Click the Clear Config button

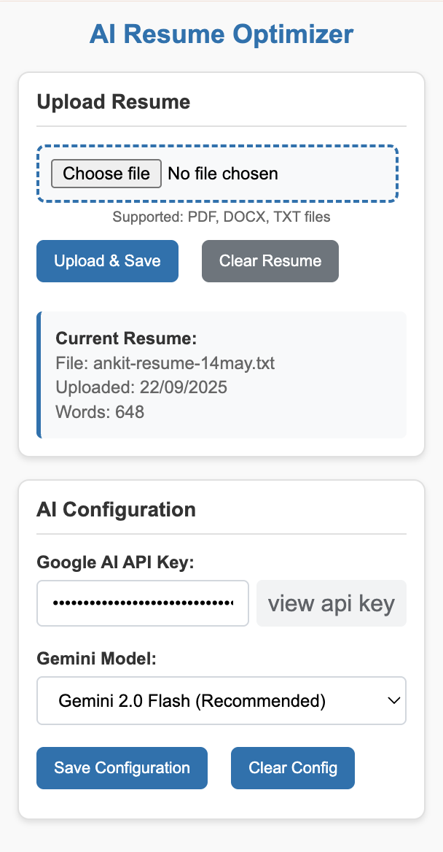click(292, 768)
